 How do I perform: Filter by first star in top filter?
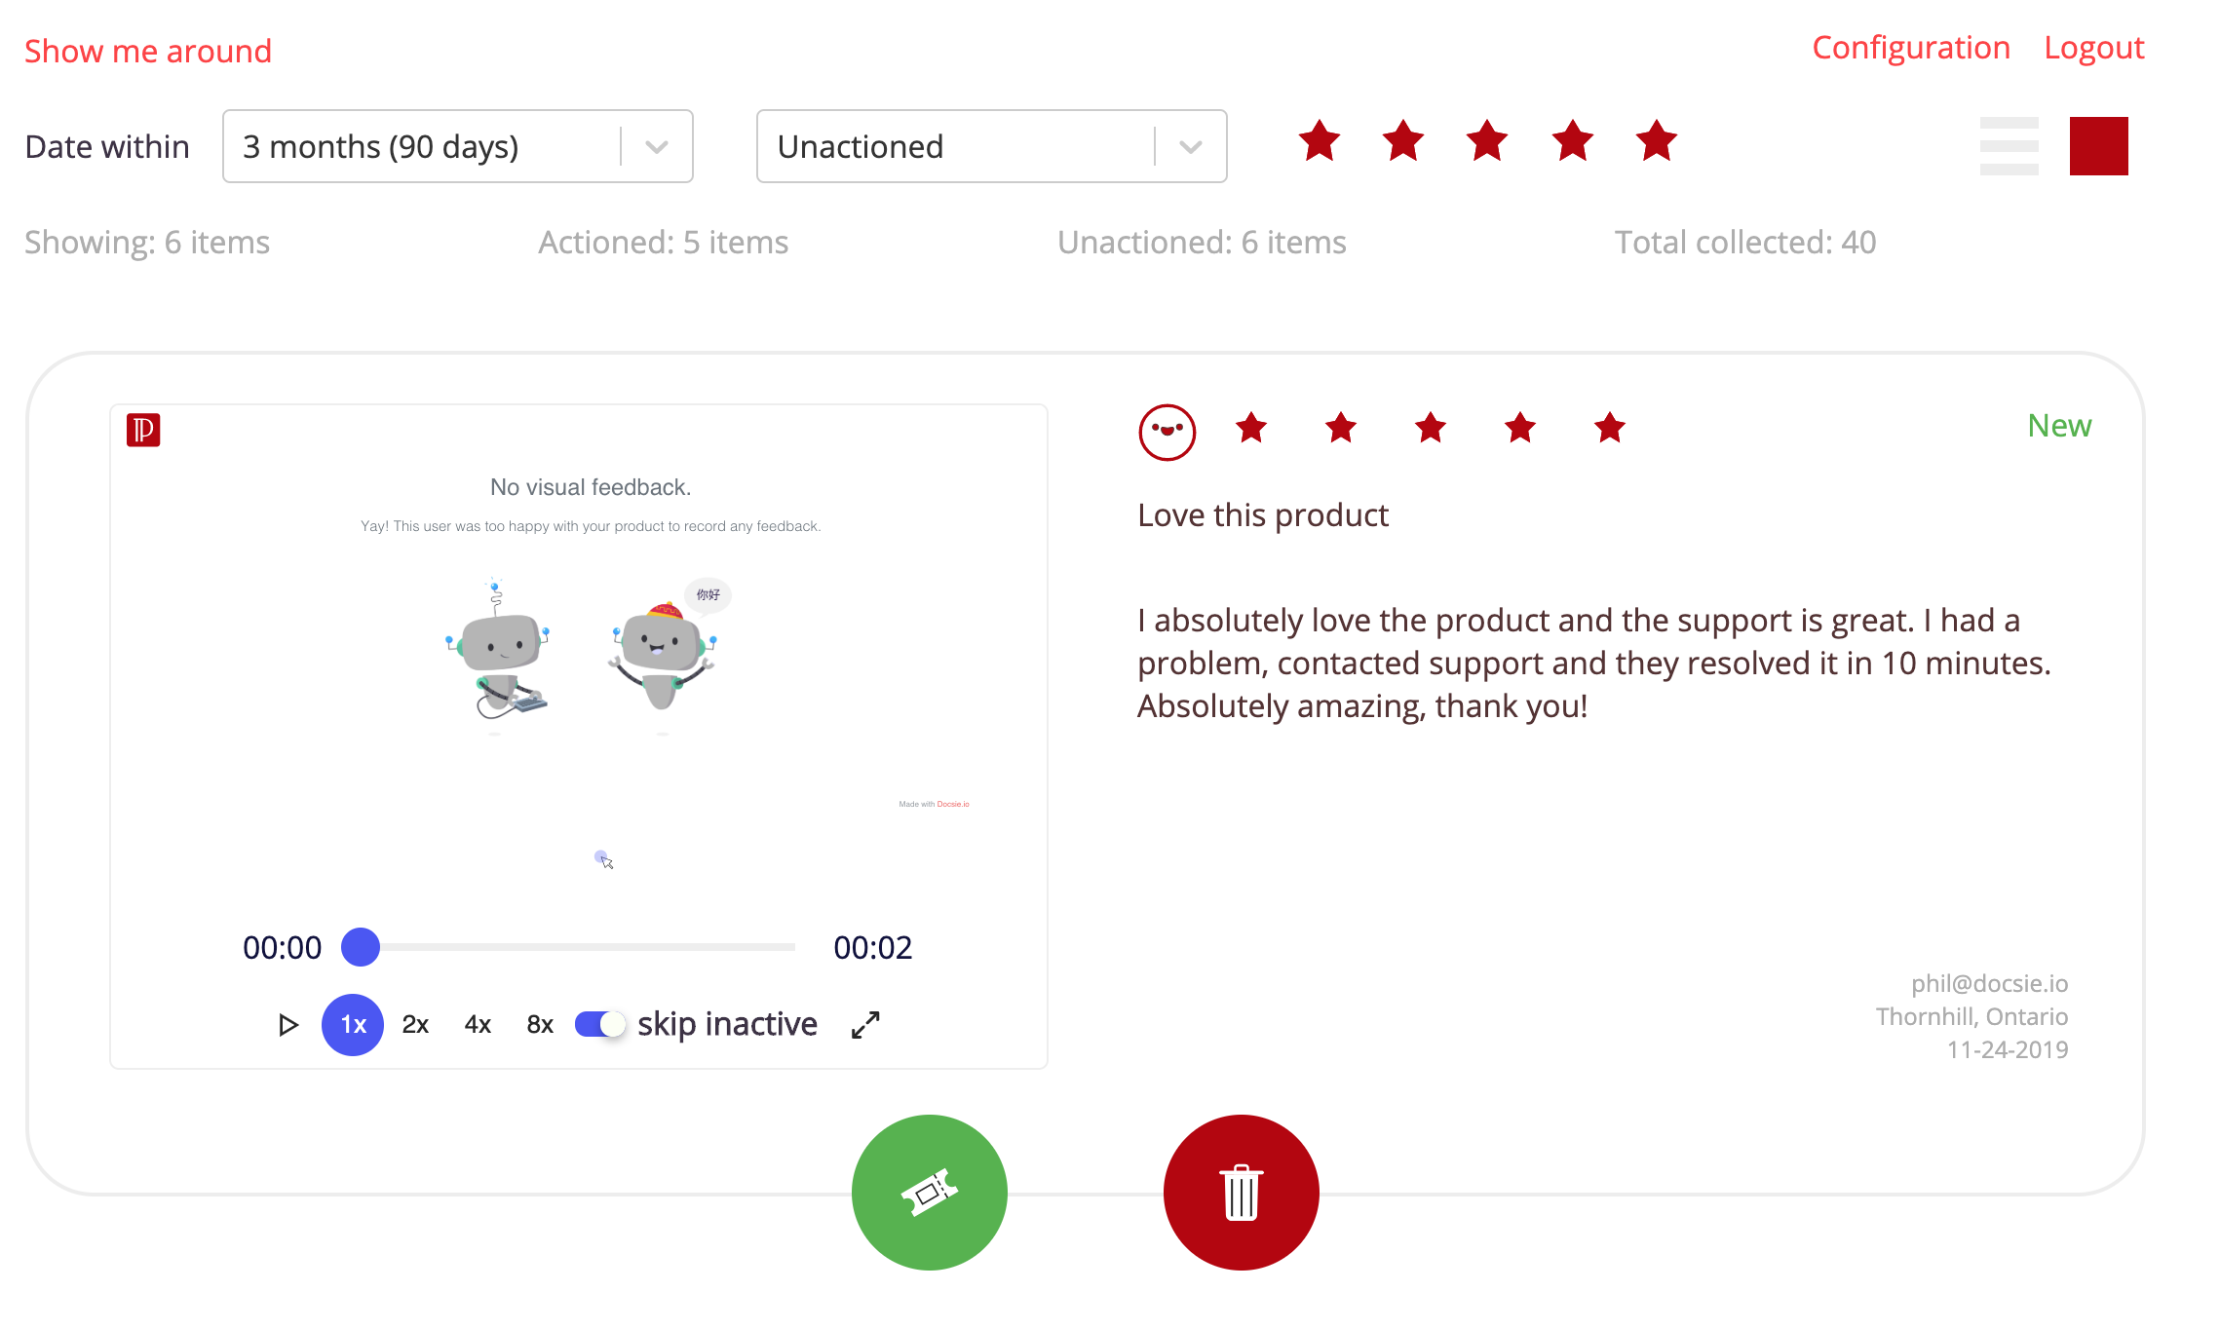click(x=1320, y=141)
